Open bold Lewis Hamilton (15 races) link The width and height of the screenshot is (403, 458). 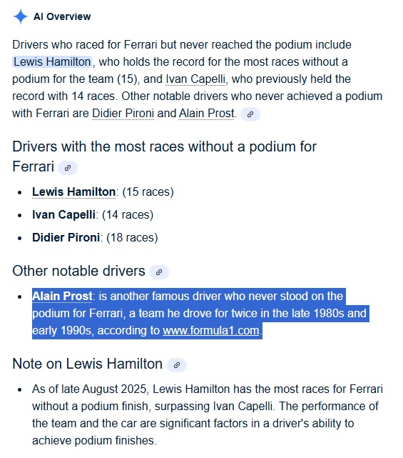coord(73,192)
